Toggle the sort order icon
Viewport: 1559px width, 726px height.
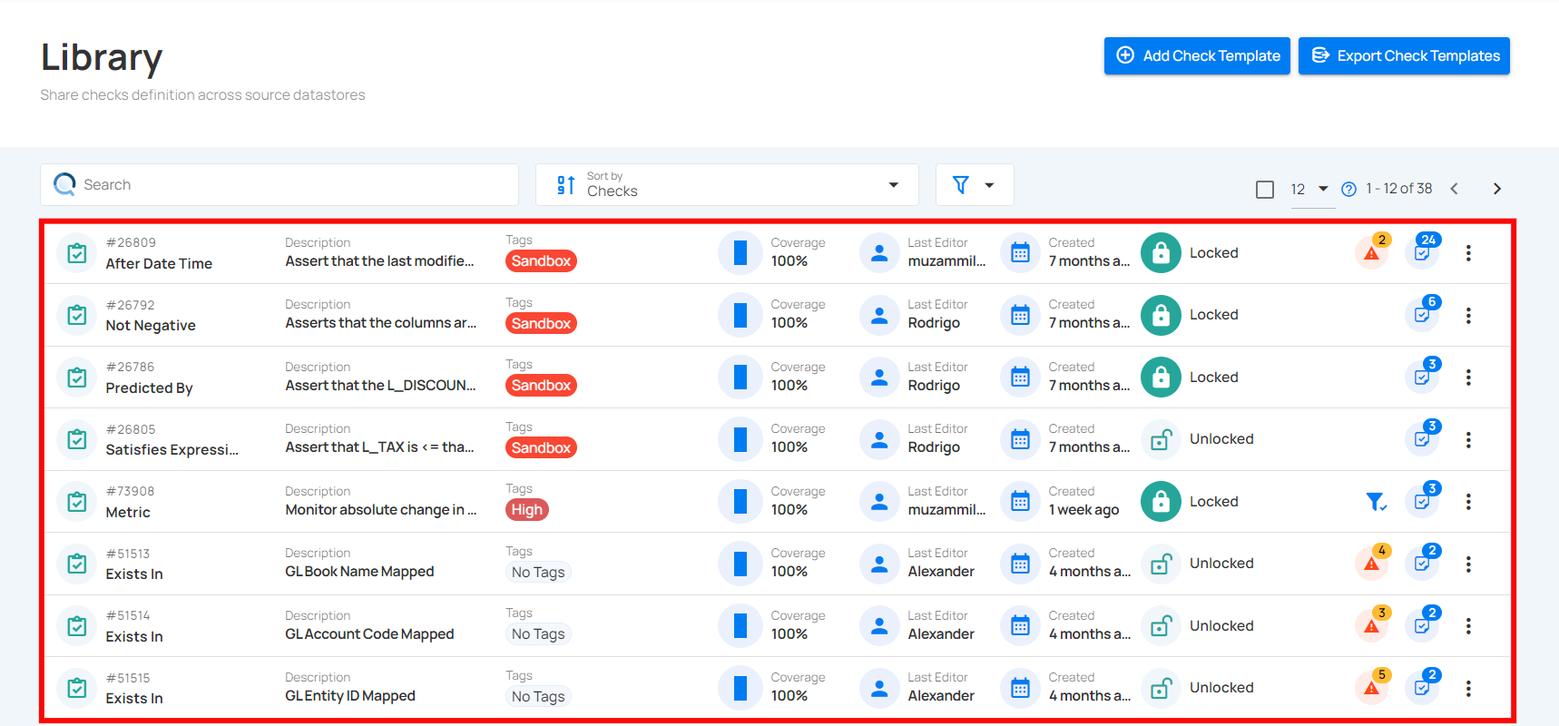566,185
